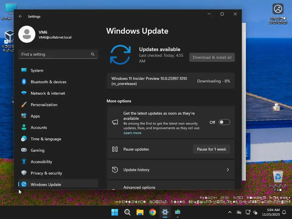Screen dimensions: 292x219
Task: Click Pause for 1 week button
Action: tap(211, 149)
